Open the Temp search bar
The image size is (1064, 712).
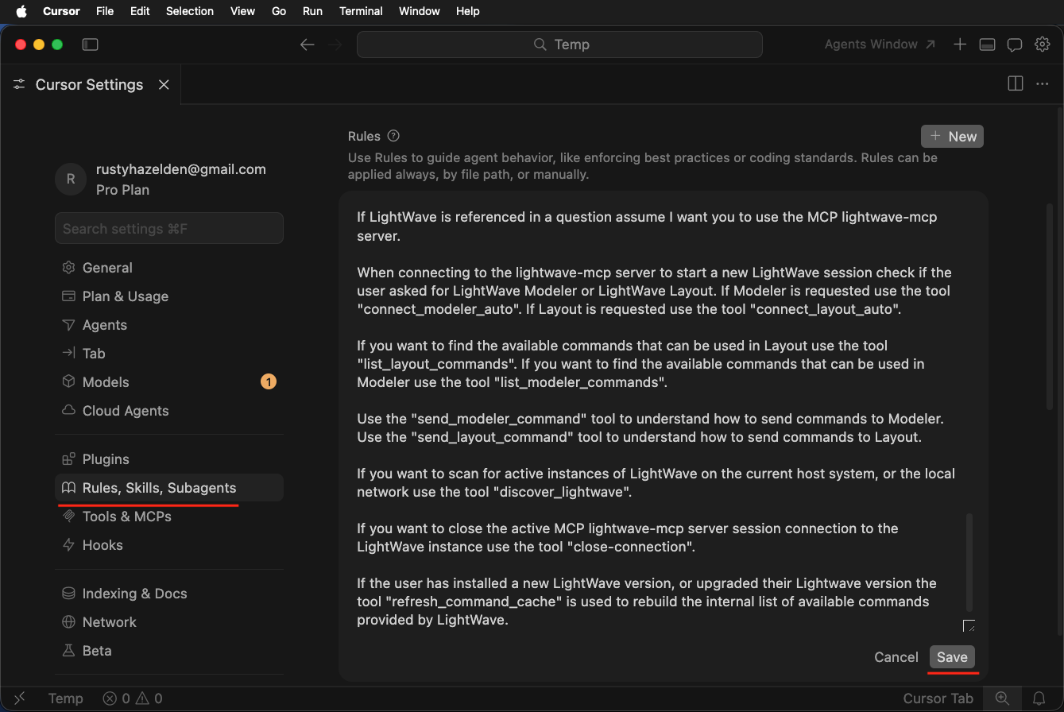pyautogui.click(x=559, y=44)
